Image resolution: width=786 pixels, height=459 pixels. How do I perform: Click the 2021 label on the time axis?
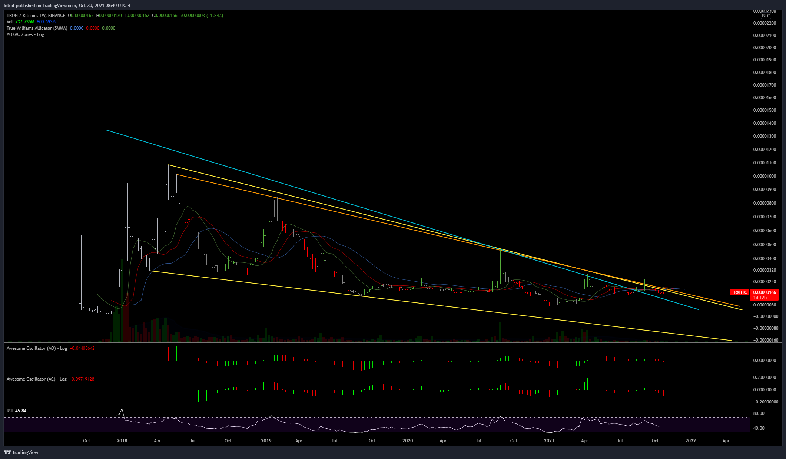tap(549, 441)
